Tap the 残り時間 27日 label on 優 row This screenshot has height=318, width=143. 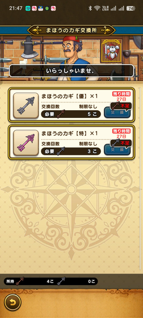(121, 96)
